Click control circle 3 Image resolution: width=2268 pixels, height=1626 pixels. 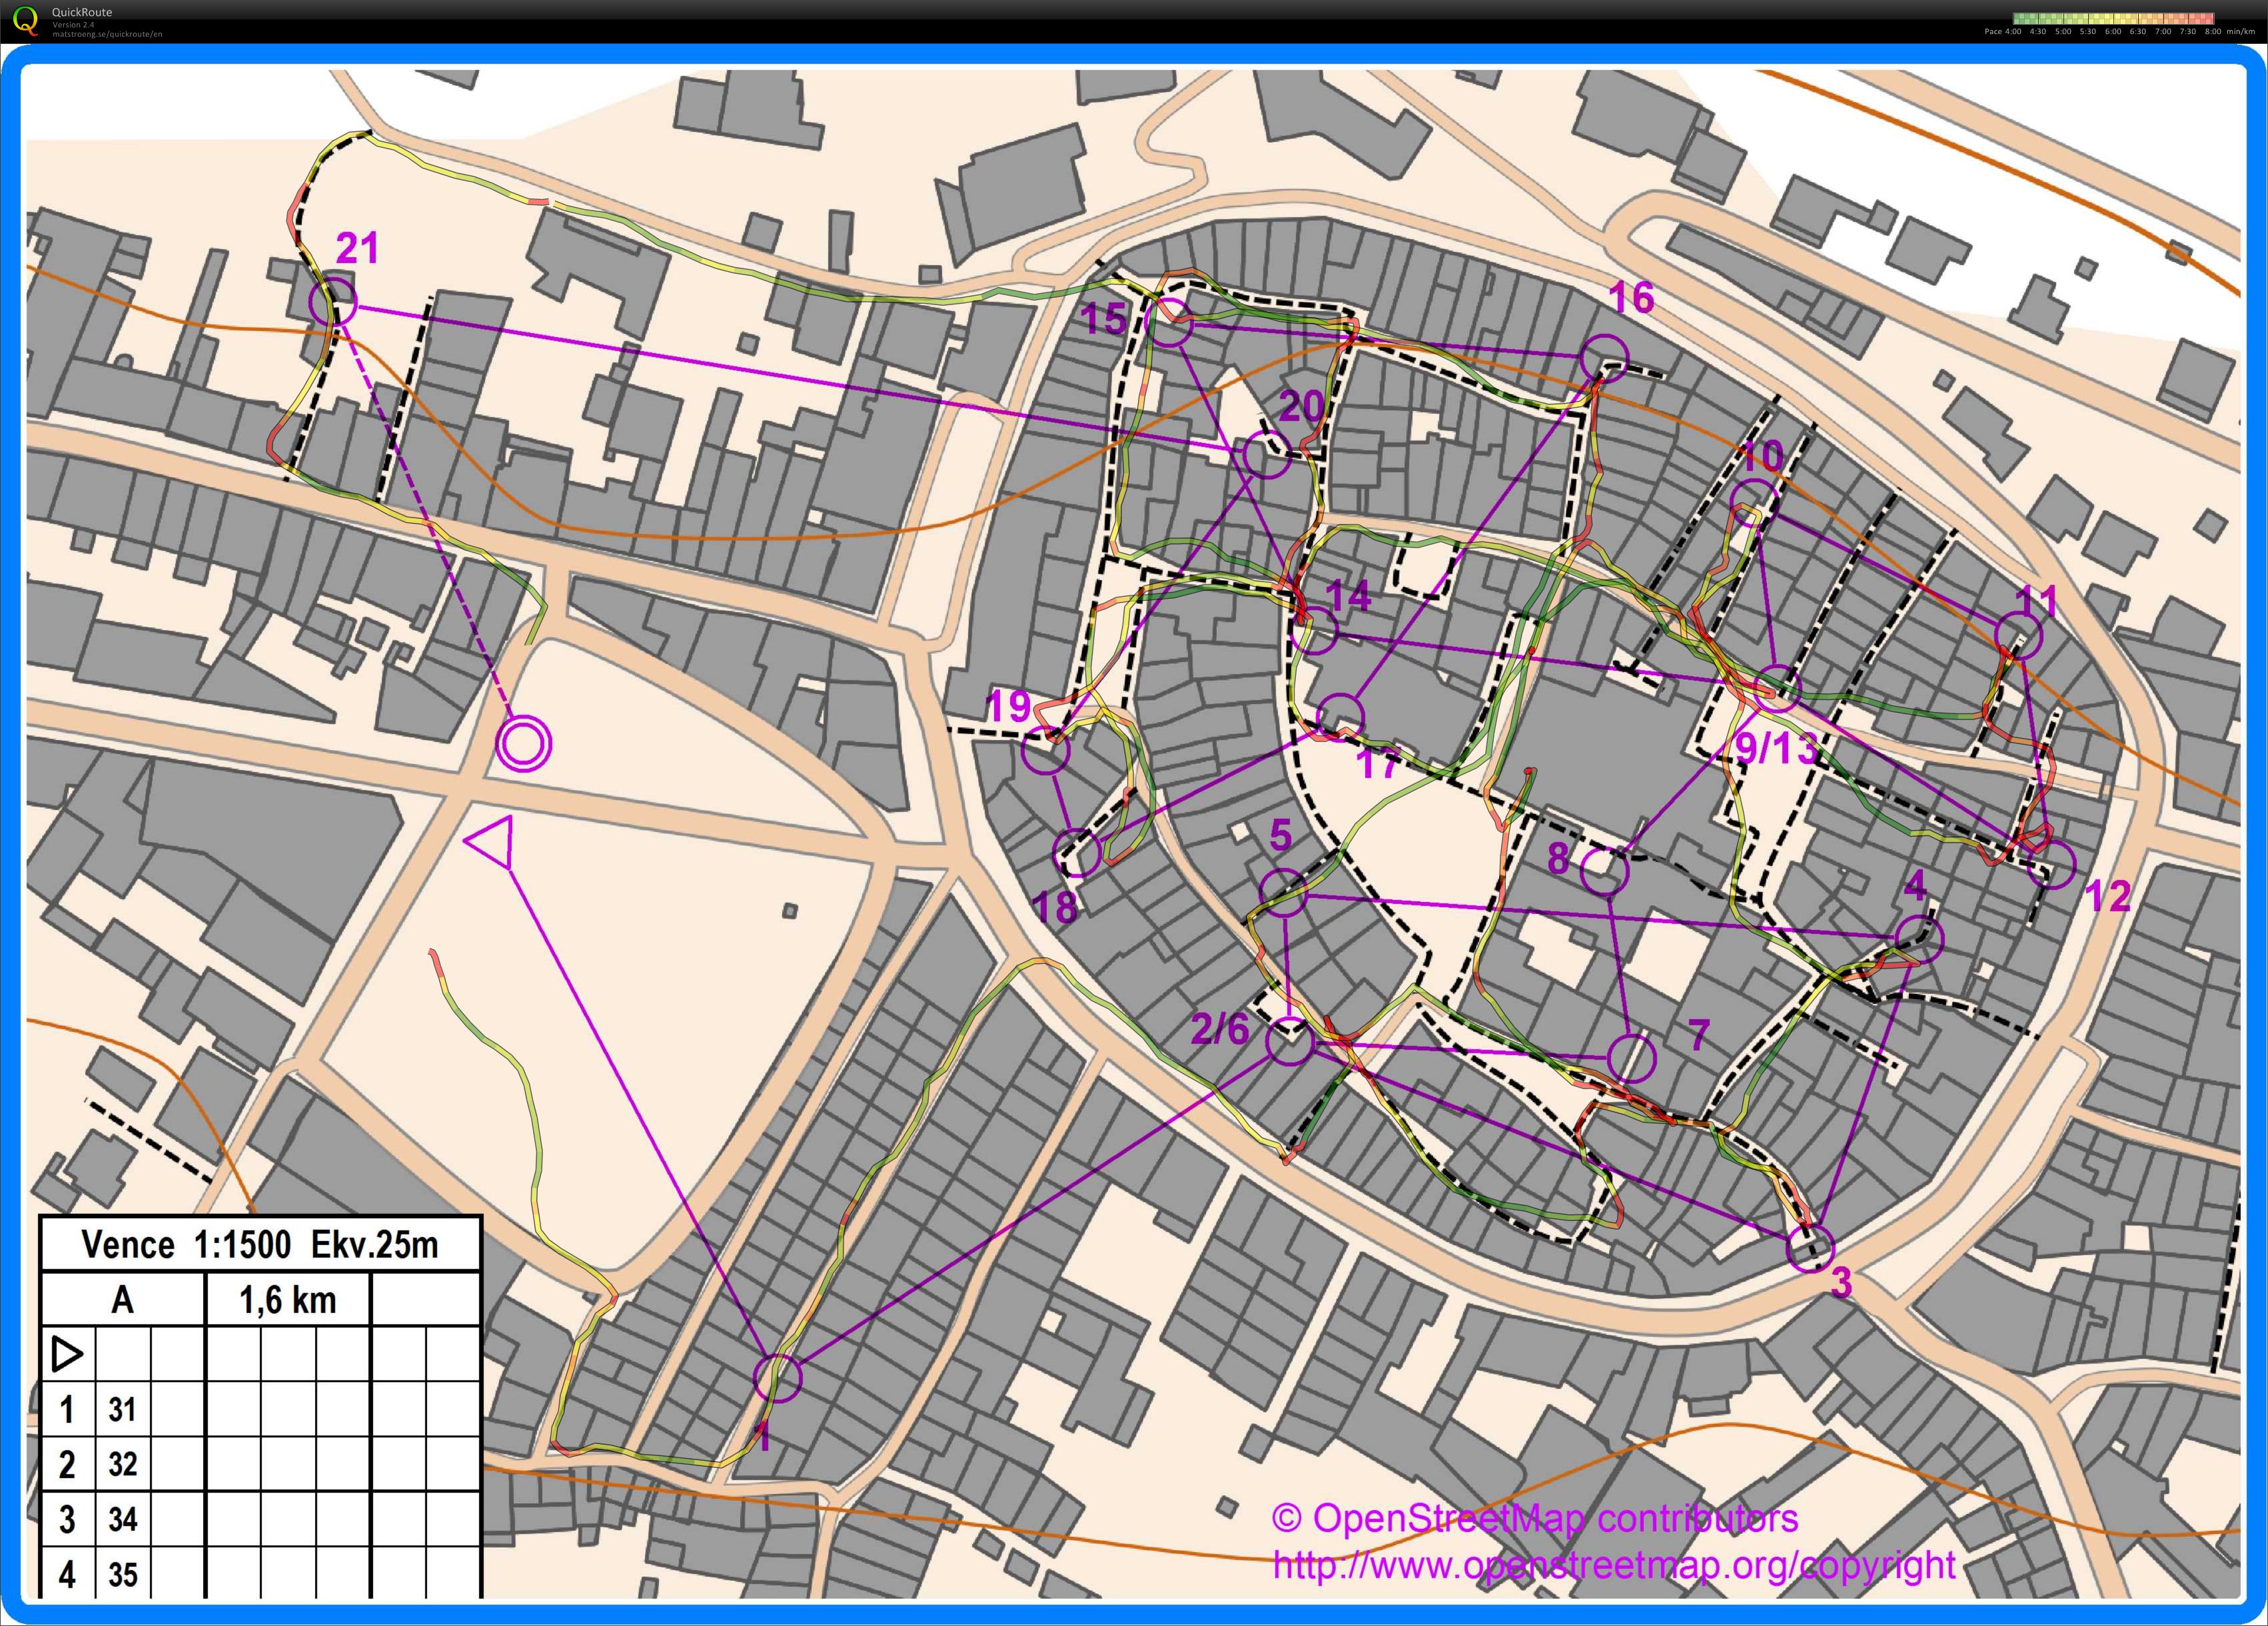pos(1810,1248)
